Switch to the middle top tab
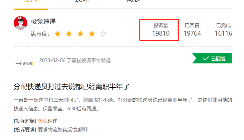Viewport: 244px width, 140px height. click(x=82, y=1)
